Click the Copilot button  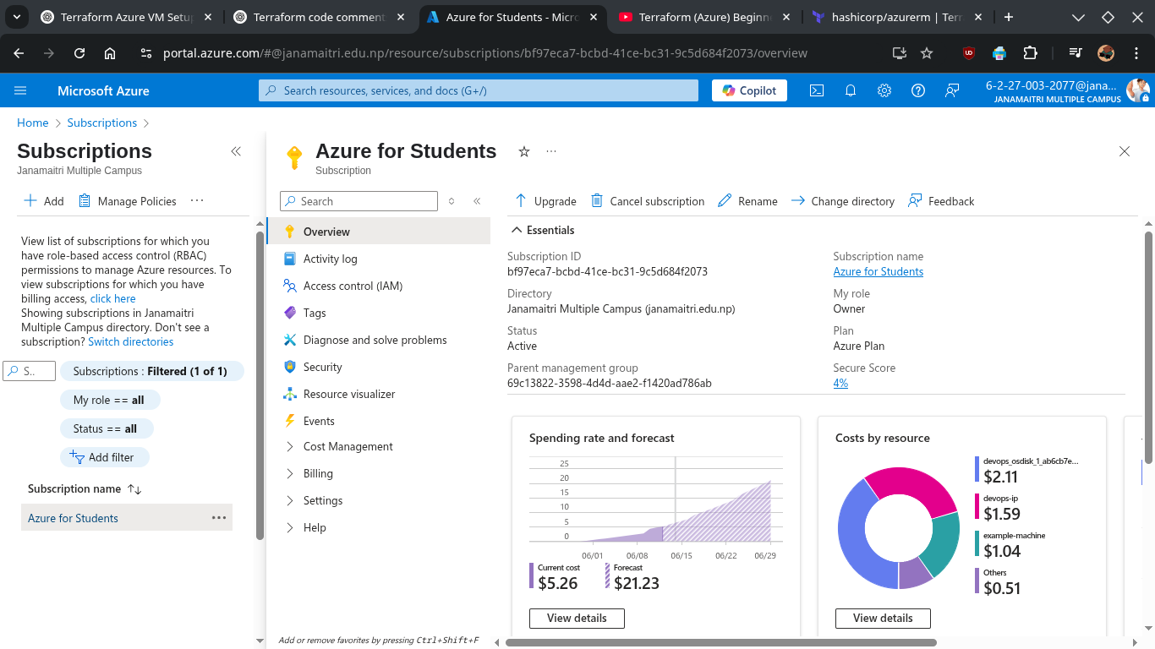pyautogui.click(x=749, y=90)
